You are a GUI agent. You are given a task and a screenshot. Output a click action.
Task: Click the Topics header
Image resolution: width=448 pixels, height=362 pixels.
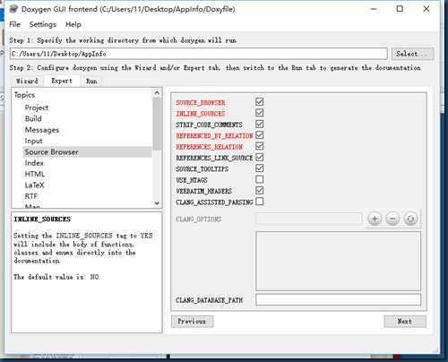click(x=24, y=95)
